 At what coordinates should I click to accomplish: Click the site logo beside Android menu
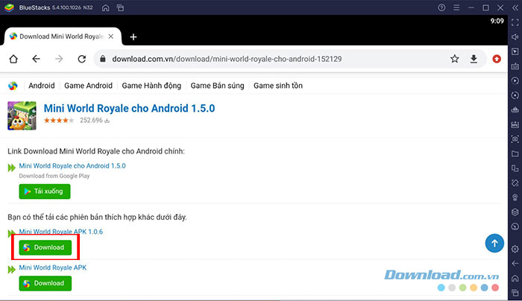click(13, 86)
